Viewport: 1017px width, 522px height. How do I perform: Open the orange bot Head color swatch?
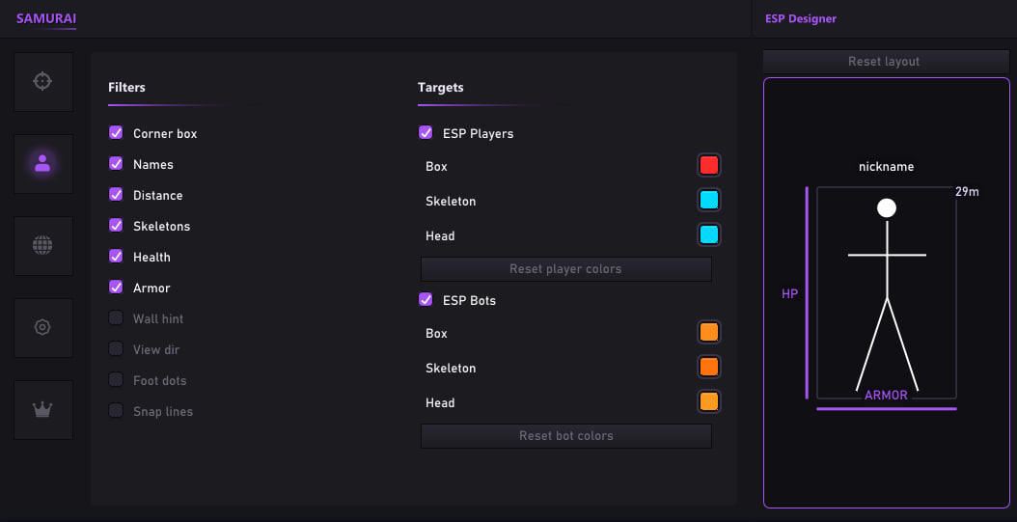coord(709,401)
